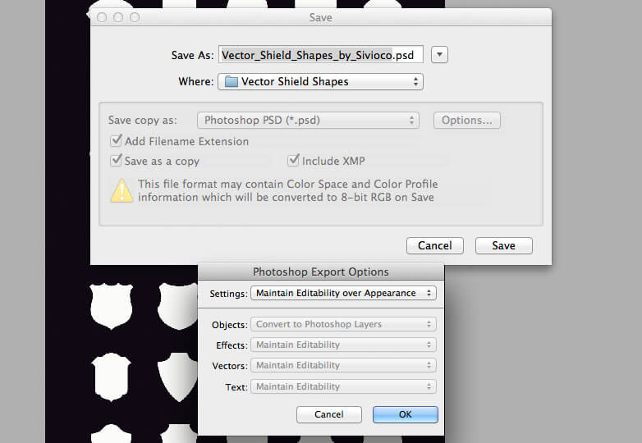Click the Save As filename field

coord(321,55)
